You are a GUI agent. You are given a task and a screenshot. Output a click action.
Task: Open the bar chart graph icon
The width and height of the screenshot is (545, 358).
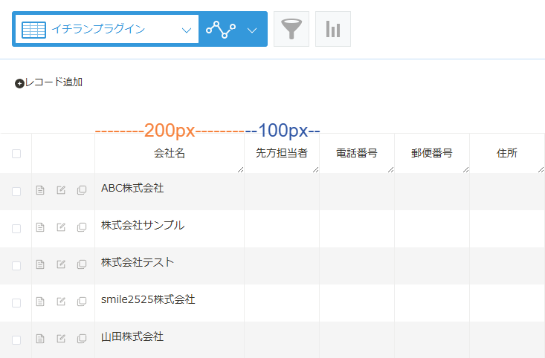pyautogui.click(x=333, y=29)
